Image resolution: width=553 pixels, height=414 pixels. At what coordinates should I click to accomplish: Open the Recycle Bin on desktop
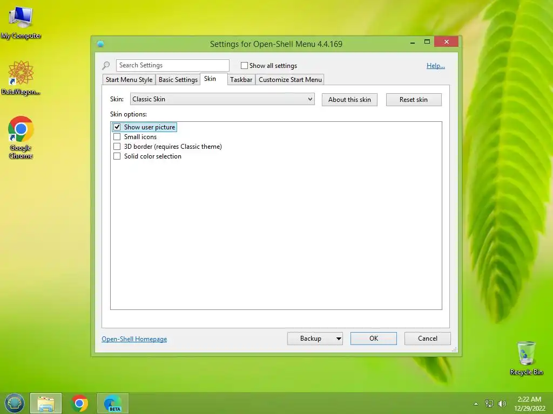click(x=526, y=358)
